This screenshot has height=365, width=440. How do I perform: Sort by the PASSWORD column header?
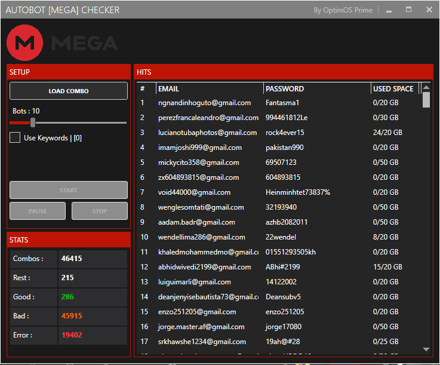tap(317, 89)
